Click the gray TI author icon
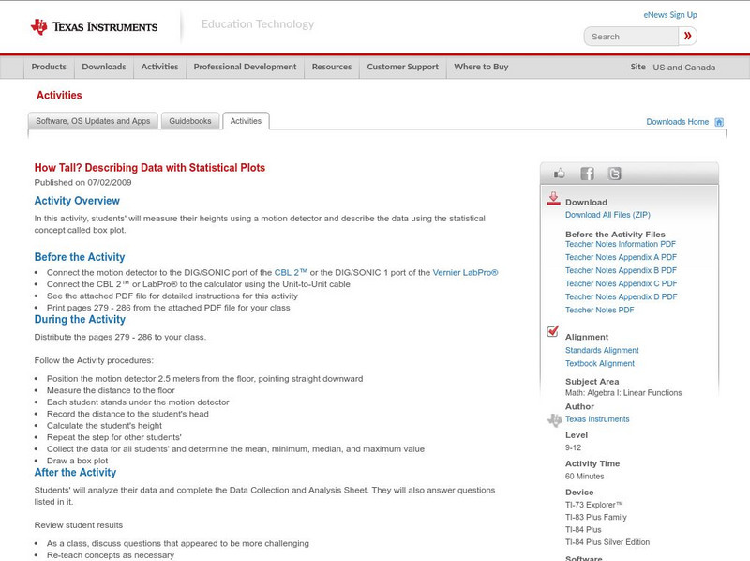The height and width of the screenshot is (561, 750). [554, 420]
